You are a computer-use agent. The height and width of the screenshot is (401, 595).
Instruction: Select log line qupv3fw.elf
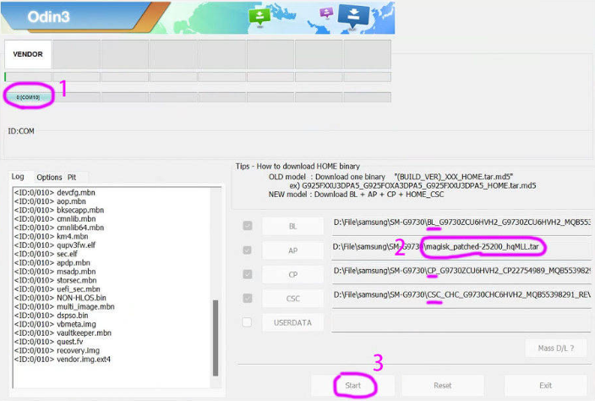pos(55,245)
